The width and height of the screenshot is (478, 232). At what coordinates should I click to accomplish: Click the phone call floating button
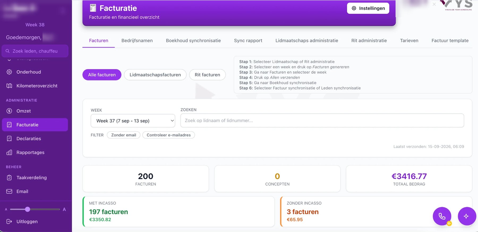click(x=442, y=216)
